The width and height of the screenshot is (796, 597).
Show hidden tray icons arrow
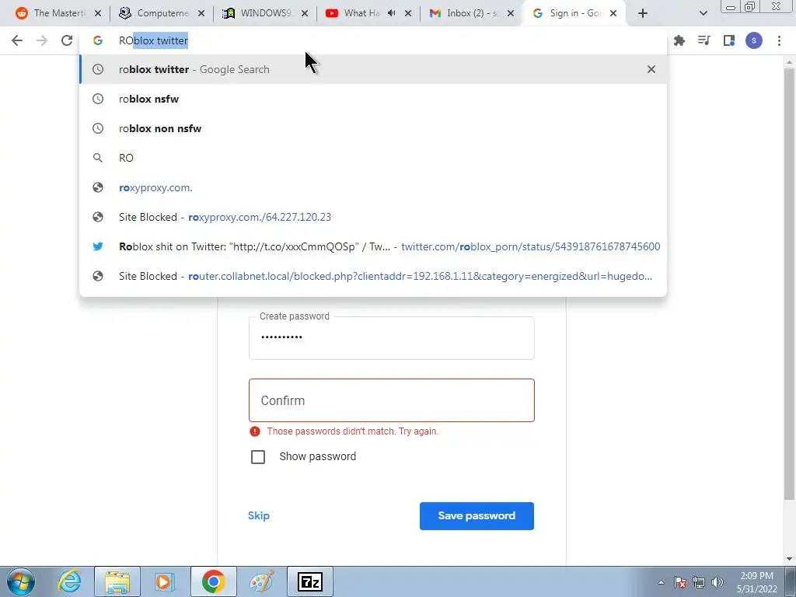[x=661, y=582]
